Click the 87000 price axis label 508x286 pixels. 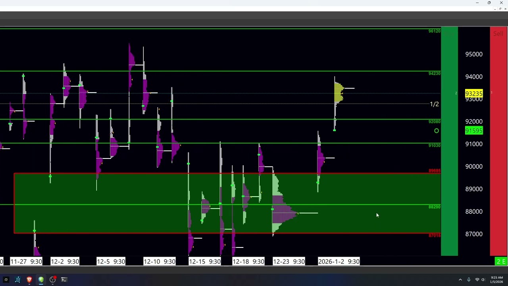tap(474, 234)
